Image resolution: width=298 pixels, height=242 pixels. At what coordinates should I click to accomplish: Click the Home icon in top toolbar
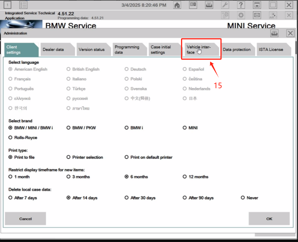[x=177, y=5]
